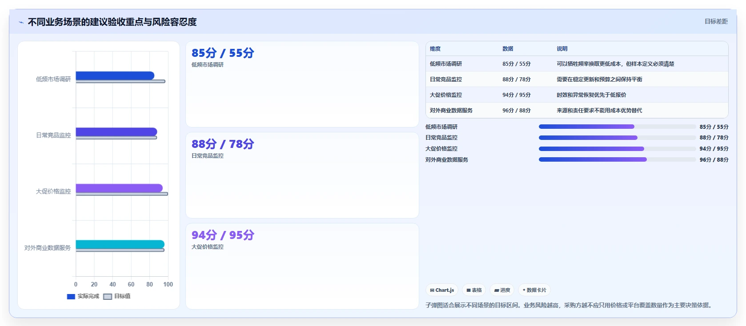Viewport: 746px width, 326px height.
Task: Click the purple 大促价格监控 chart bar
Action: (119, 188)
